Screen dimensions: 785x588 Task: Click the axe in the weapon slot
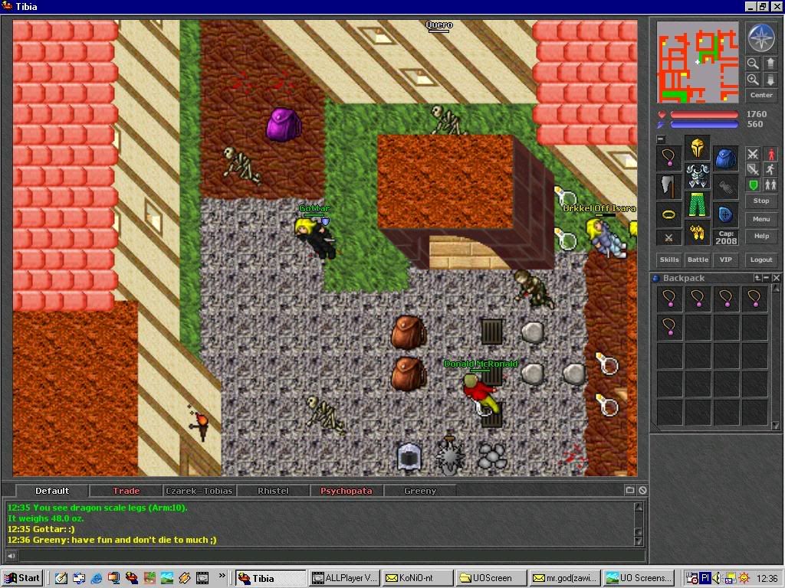[668, 186]
